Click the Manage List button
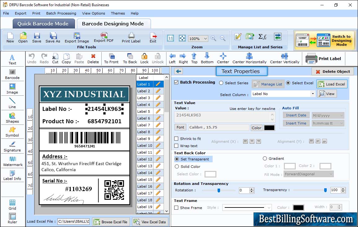The height and width of the screenshot is (227, 358). (268, 84)
